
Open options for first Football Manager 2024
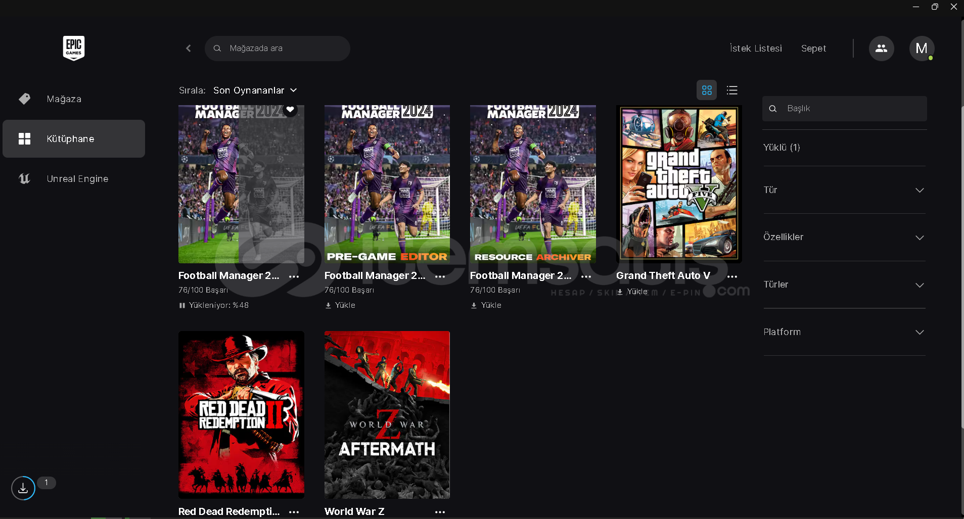tap(294, 276)
